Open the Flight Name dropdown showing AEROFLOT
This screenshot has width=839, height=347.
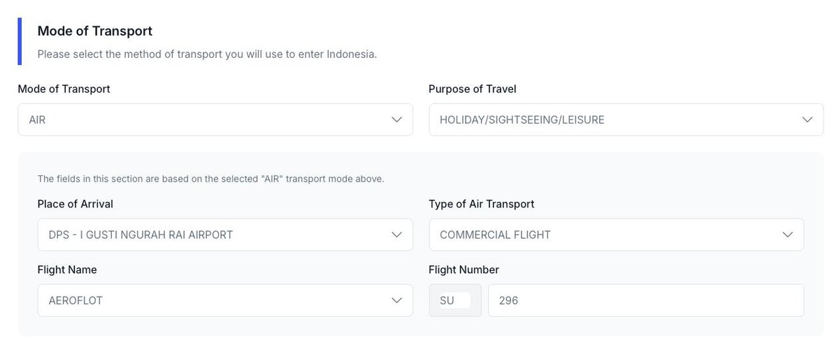[210, 300]
